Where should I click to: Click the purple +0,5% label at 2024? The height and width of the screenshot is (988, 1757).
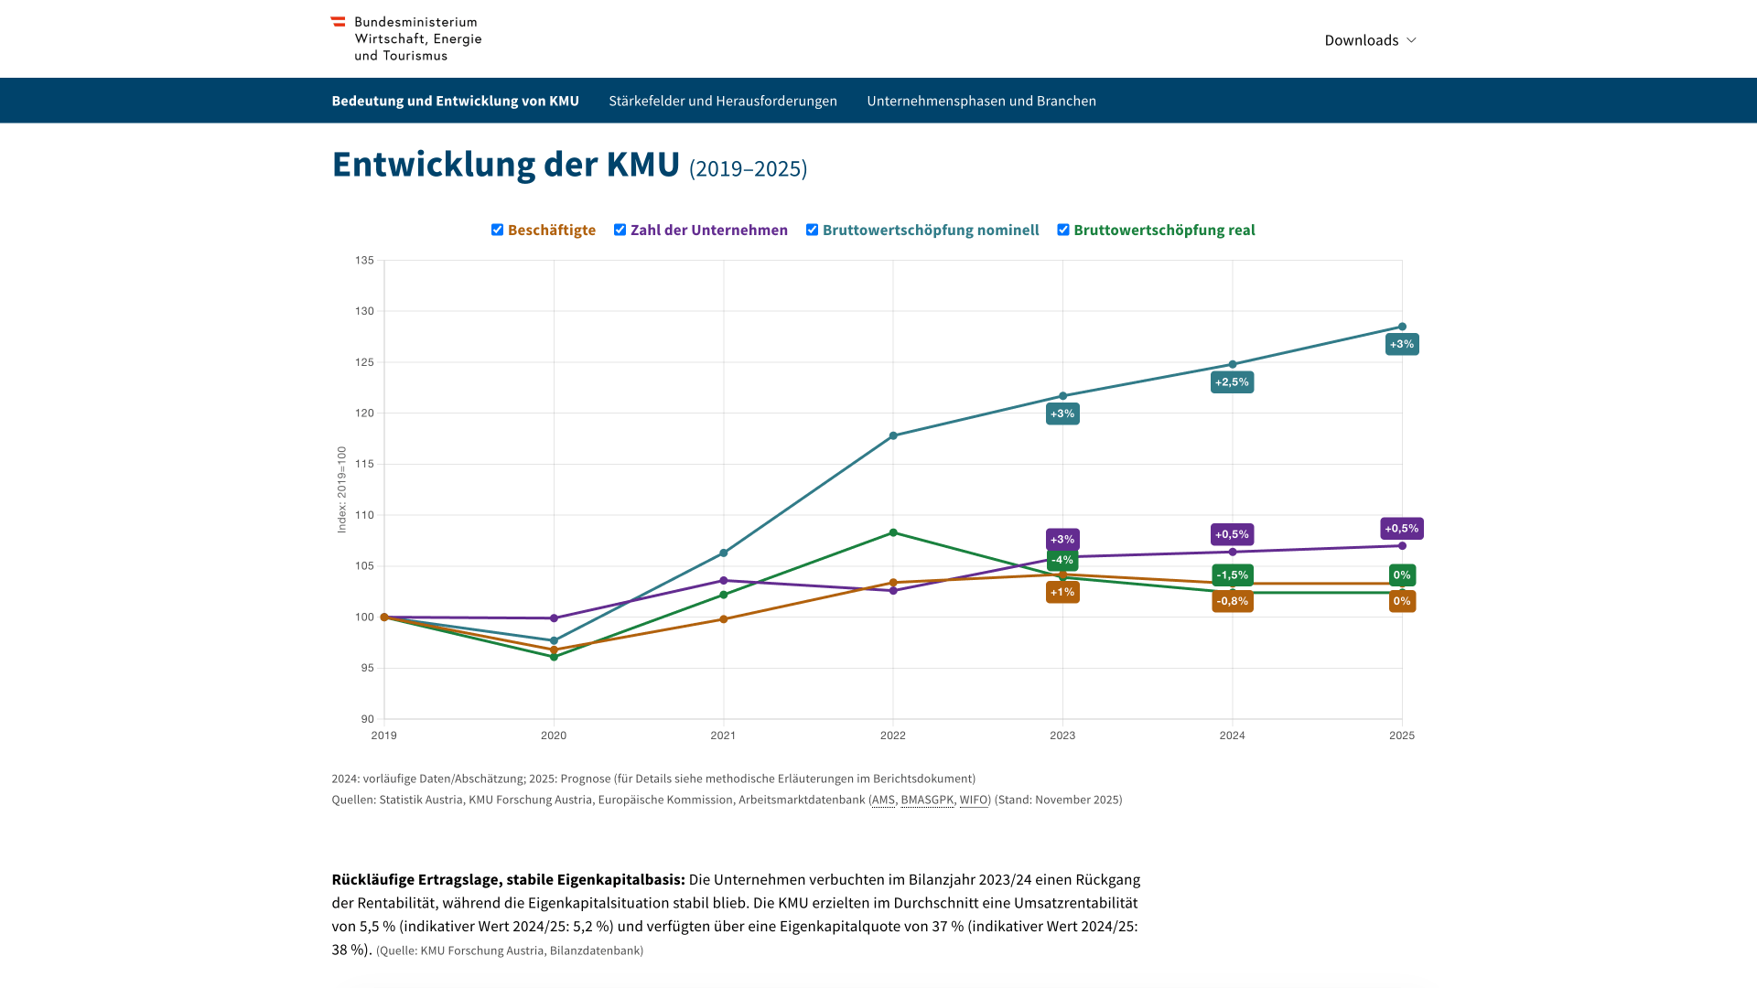tap(1232, 534)
